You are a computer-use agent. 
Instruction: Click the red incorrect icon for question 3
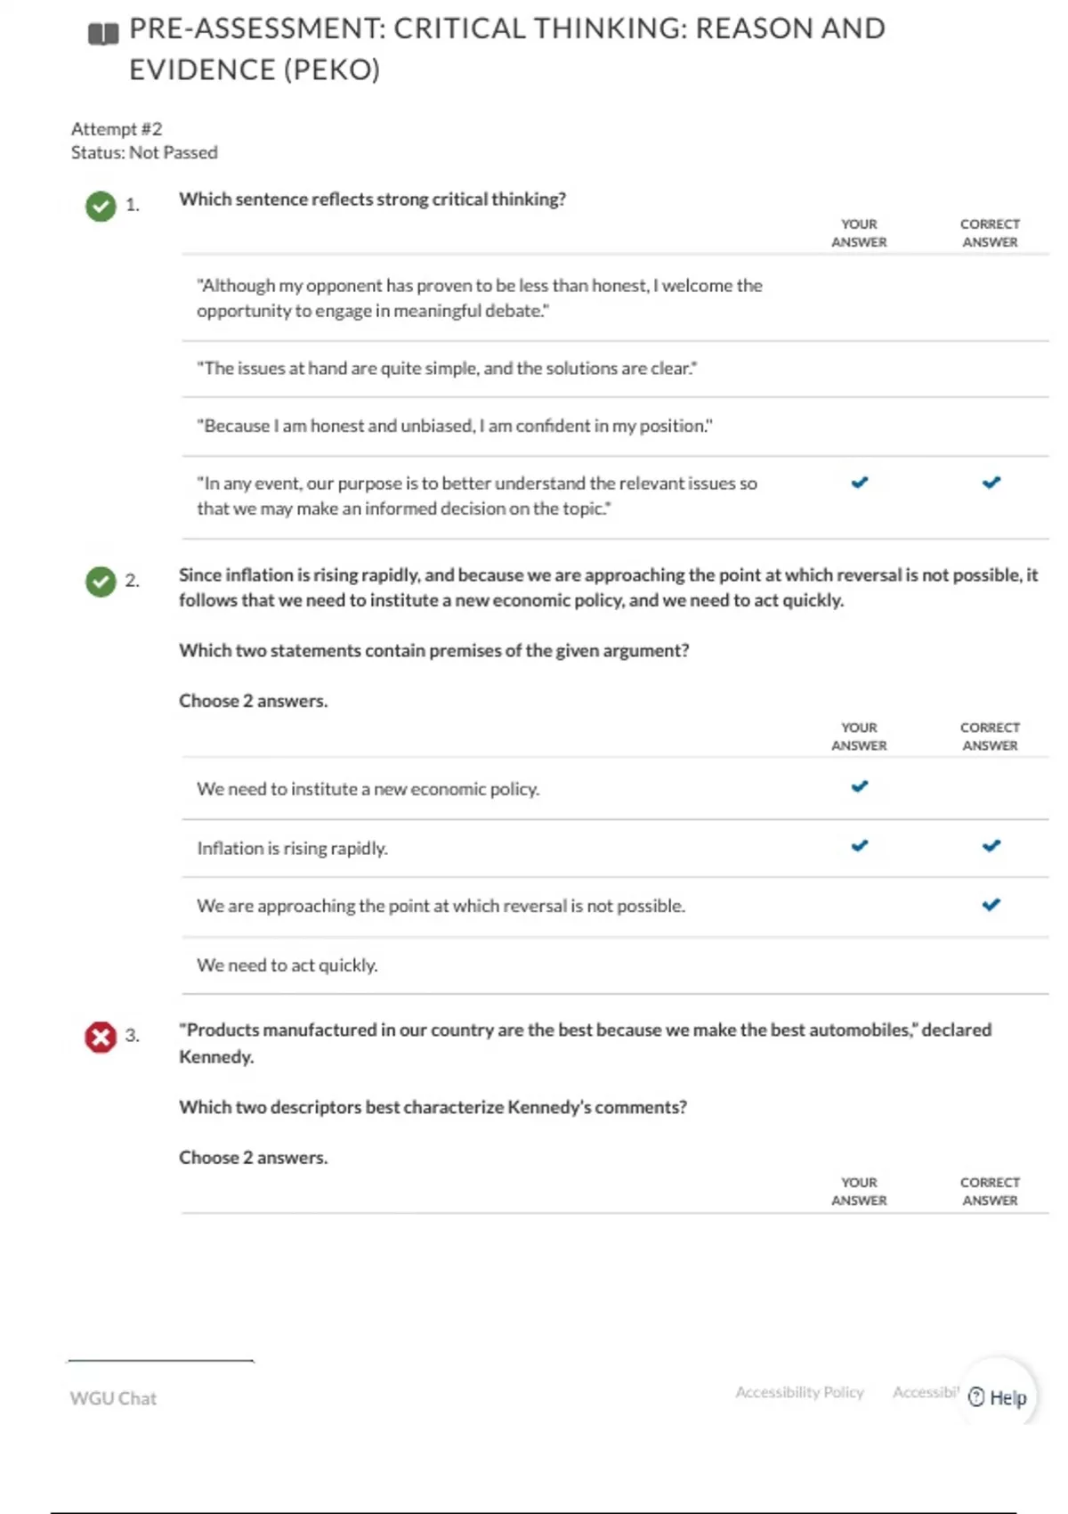(x=101, y=1037)
